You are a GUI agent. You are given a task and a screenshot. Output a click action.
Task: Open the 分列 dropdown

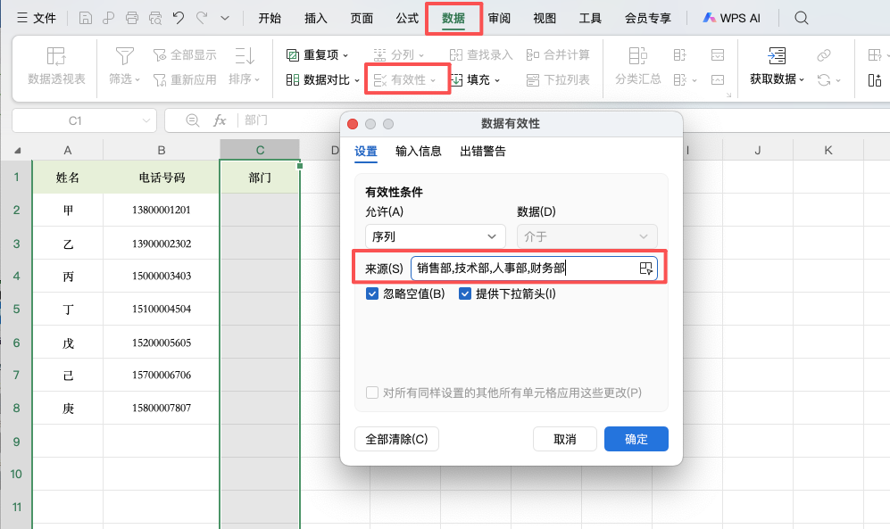pos(398,55)
